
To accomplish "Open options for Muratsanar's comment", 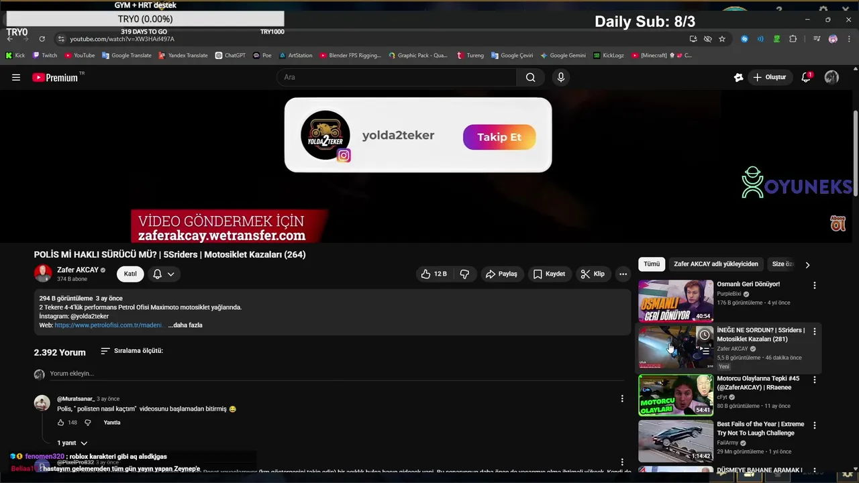I will pyautogui.click(x=622, y=398).
